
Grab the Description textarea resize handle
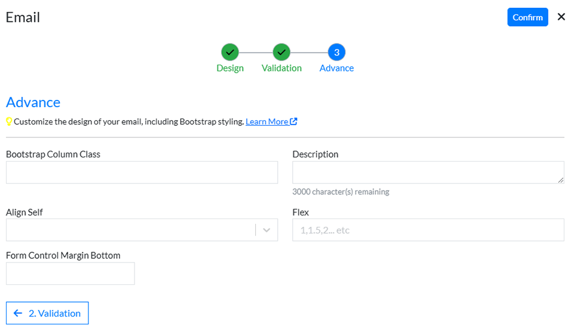tap(561, 180)
